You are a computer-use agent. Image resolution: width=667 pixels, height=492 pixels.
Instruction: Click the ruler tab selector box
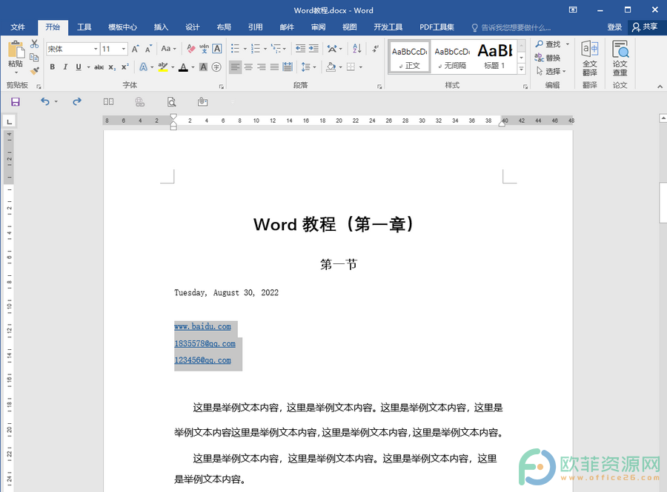coord(10,122)
